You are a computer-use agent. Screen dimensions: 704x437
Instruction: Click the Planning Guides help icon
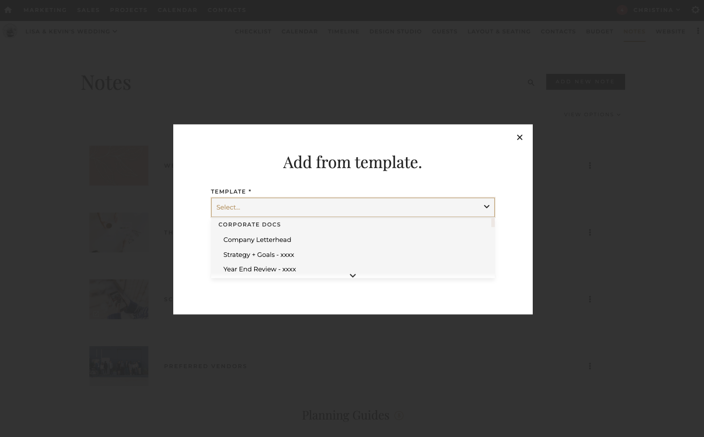(398, 416)
